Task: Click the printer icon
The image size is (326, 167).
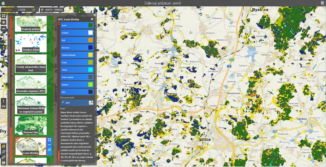Action: (4, 163)
